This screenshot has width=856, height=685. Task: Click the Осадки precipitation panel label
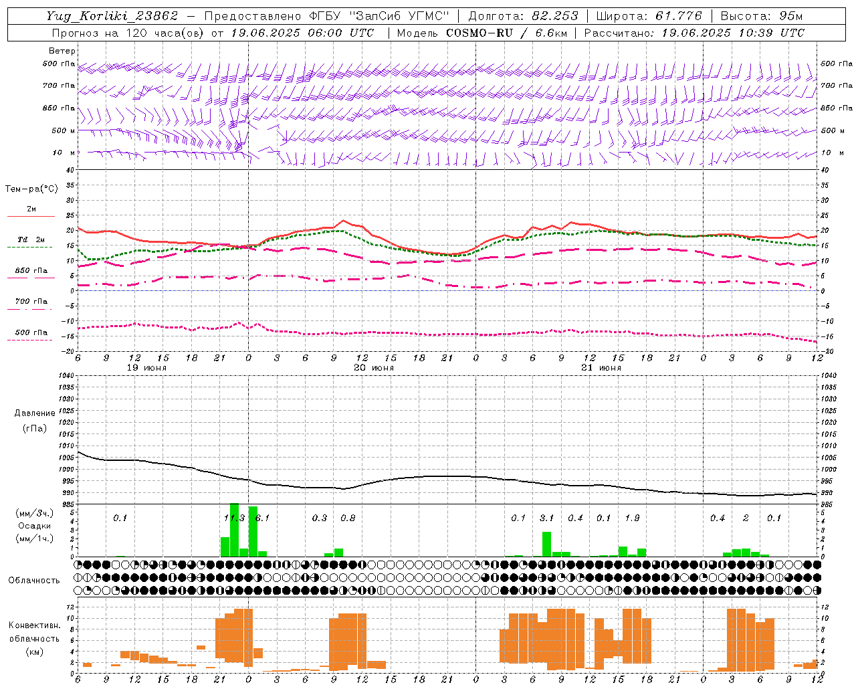[34, 526]
